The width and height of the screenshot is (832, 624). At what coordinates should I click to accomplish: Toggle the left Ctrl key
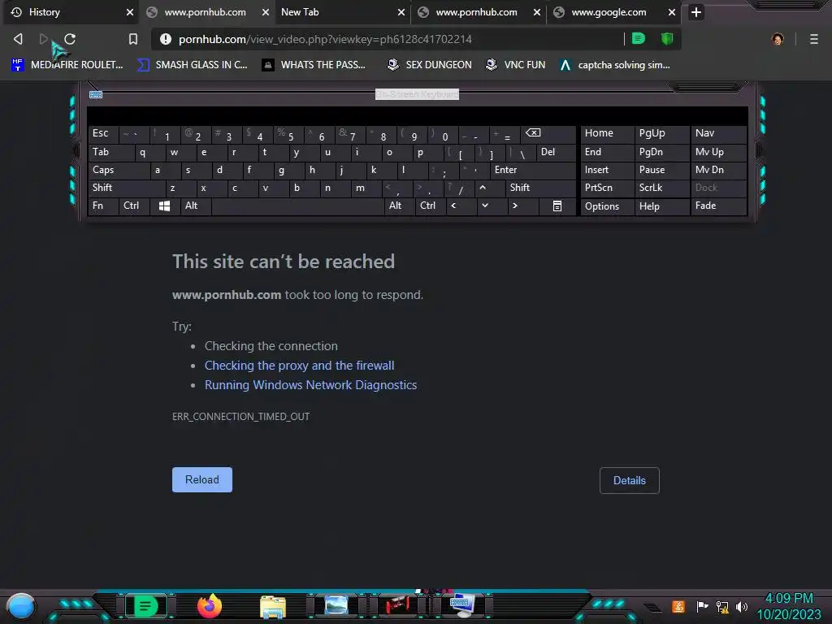click(134, 206)
